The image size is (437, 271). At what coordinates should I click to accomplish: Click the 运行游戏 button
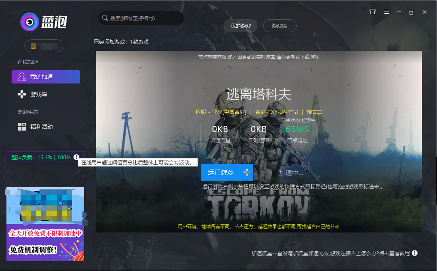click(x=221, y=173)
